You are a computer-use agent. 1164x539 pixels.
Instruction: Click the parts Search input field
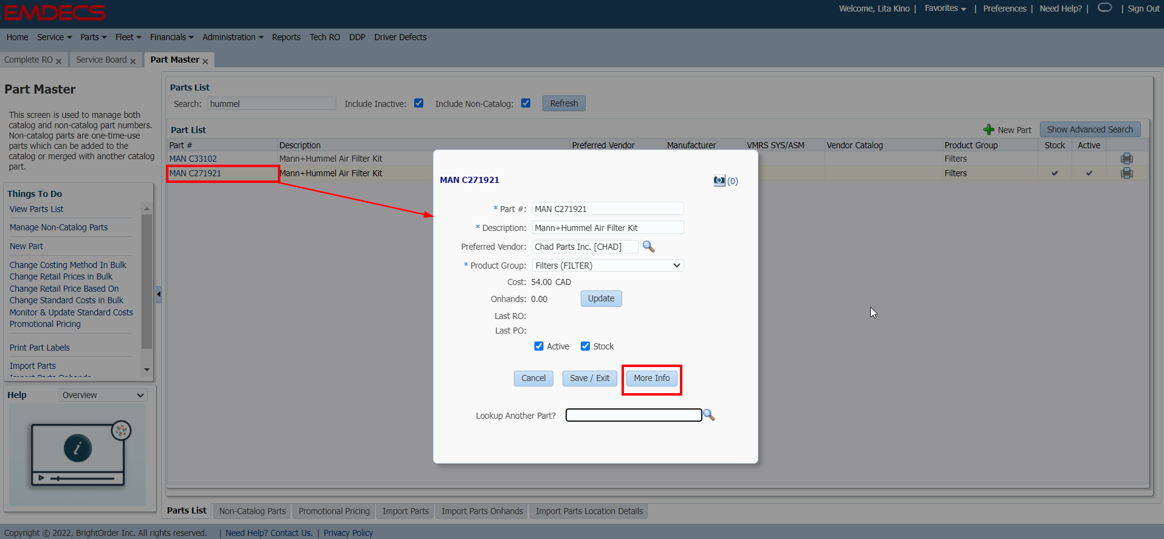click(x=271, y=103)
